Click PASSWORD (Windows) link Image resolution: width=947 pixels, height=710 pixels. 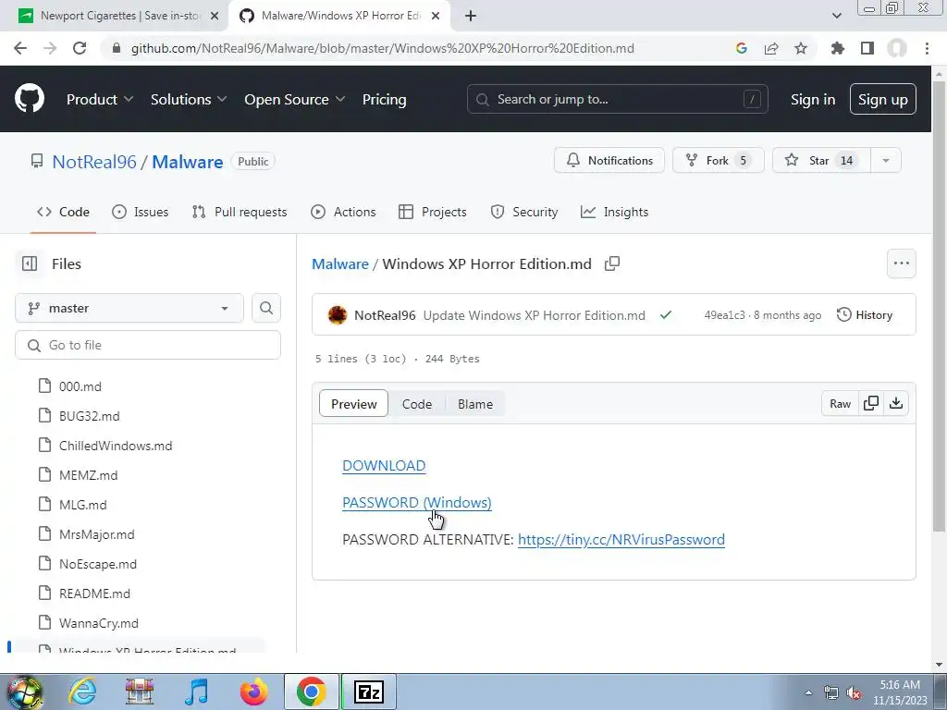click(417, 502)
